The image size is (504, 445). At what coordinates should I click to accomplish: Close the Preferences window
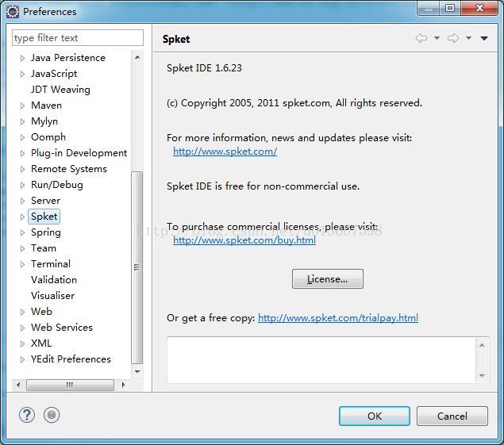pos(479,8)
